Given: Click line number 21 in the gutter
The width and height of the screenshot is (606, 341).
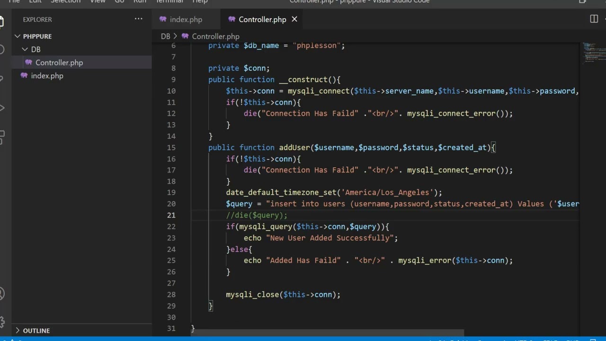Looking at the screenshot, I should pos(171,215).
